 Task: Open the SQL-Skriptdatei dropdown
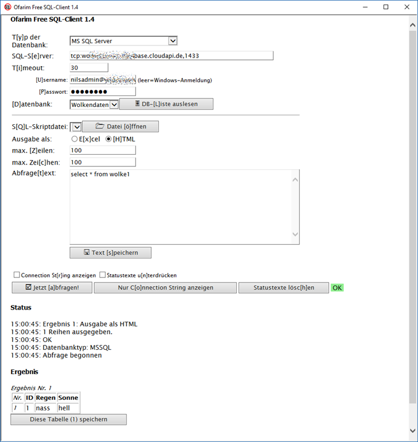click(76, 127)
